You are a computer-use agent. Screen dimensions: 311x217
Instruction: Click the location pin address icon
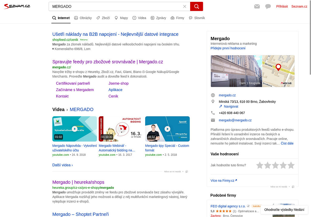(x=213, y=101)
